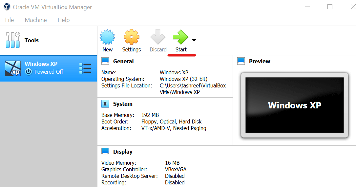
Task: Click the Display section screen icon
Action: (x=105, y=151)
